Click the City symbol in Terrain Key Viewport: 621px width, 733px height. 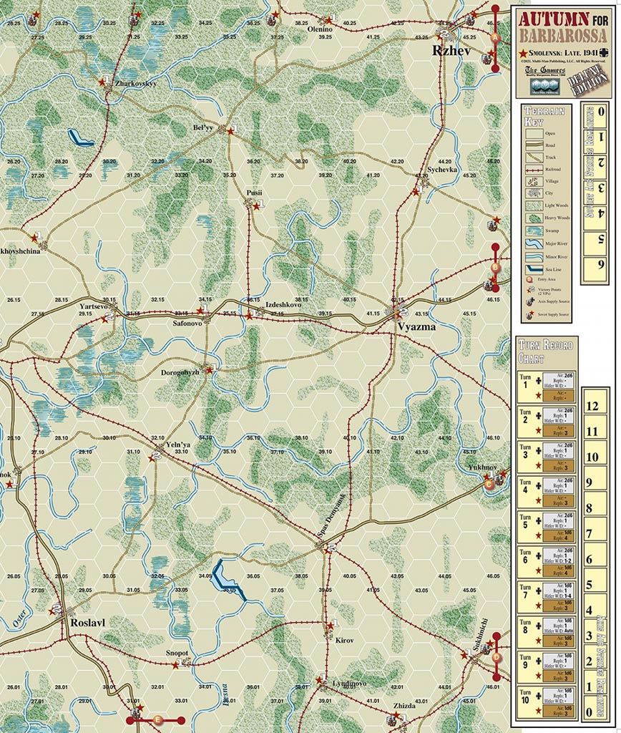533,193
